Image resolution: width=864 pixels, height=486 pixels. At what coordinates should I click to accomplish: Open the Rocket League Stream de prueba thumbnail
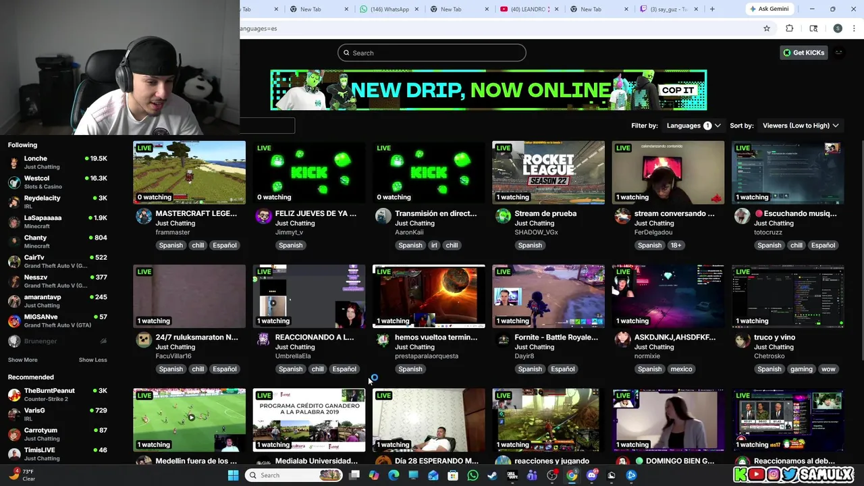[x=549, y=172]
